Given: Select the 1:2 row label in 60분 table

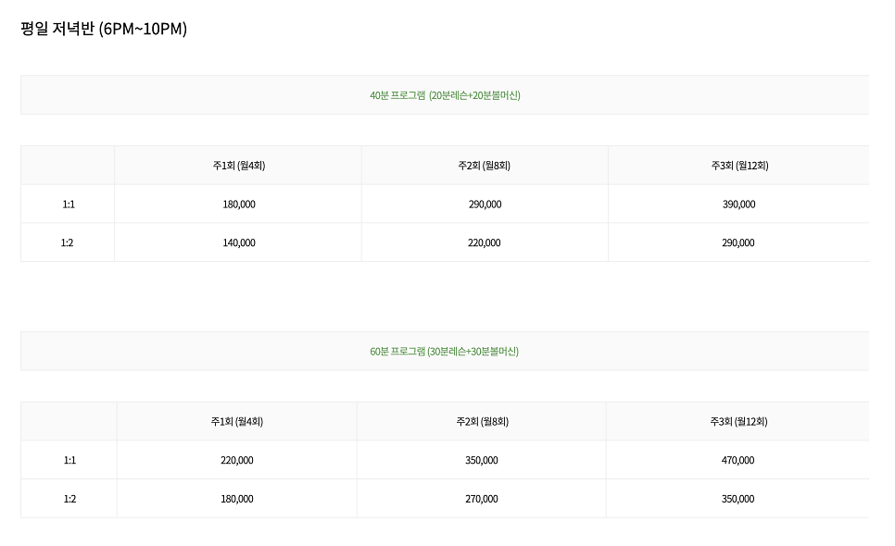Looking at the screenshot, I should (69, 500).
